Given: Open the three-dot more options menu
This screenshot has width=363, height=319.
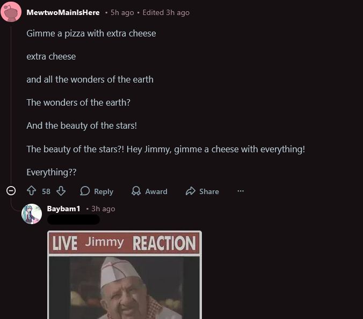Looking at the screenshot, I should pyautogui.click(x=241, y=191).
